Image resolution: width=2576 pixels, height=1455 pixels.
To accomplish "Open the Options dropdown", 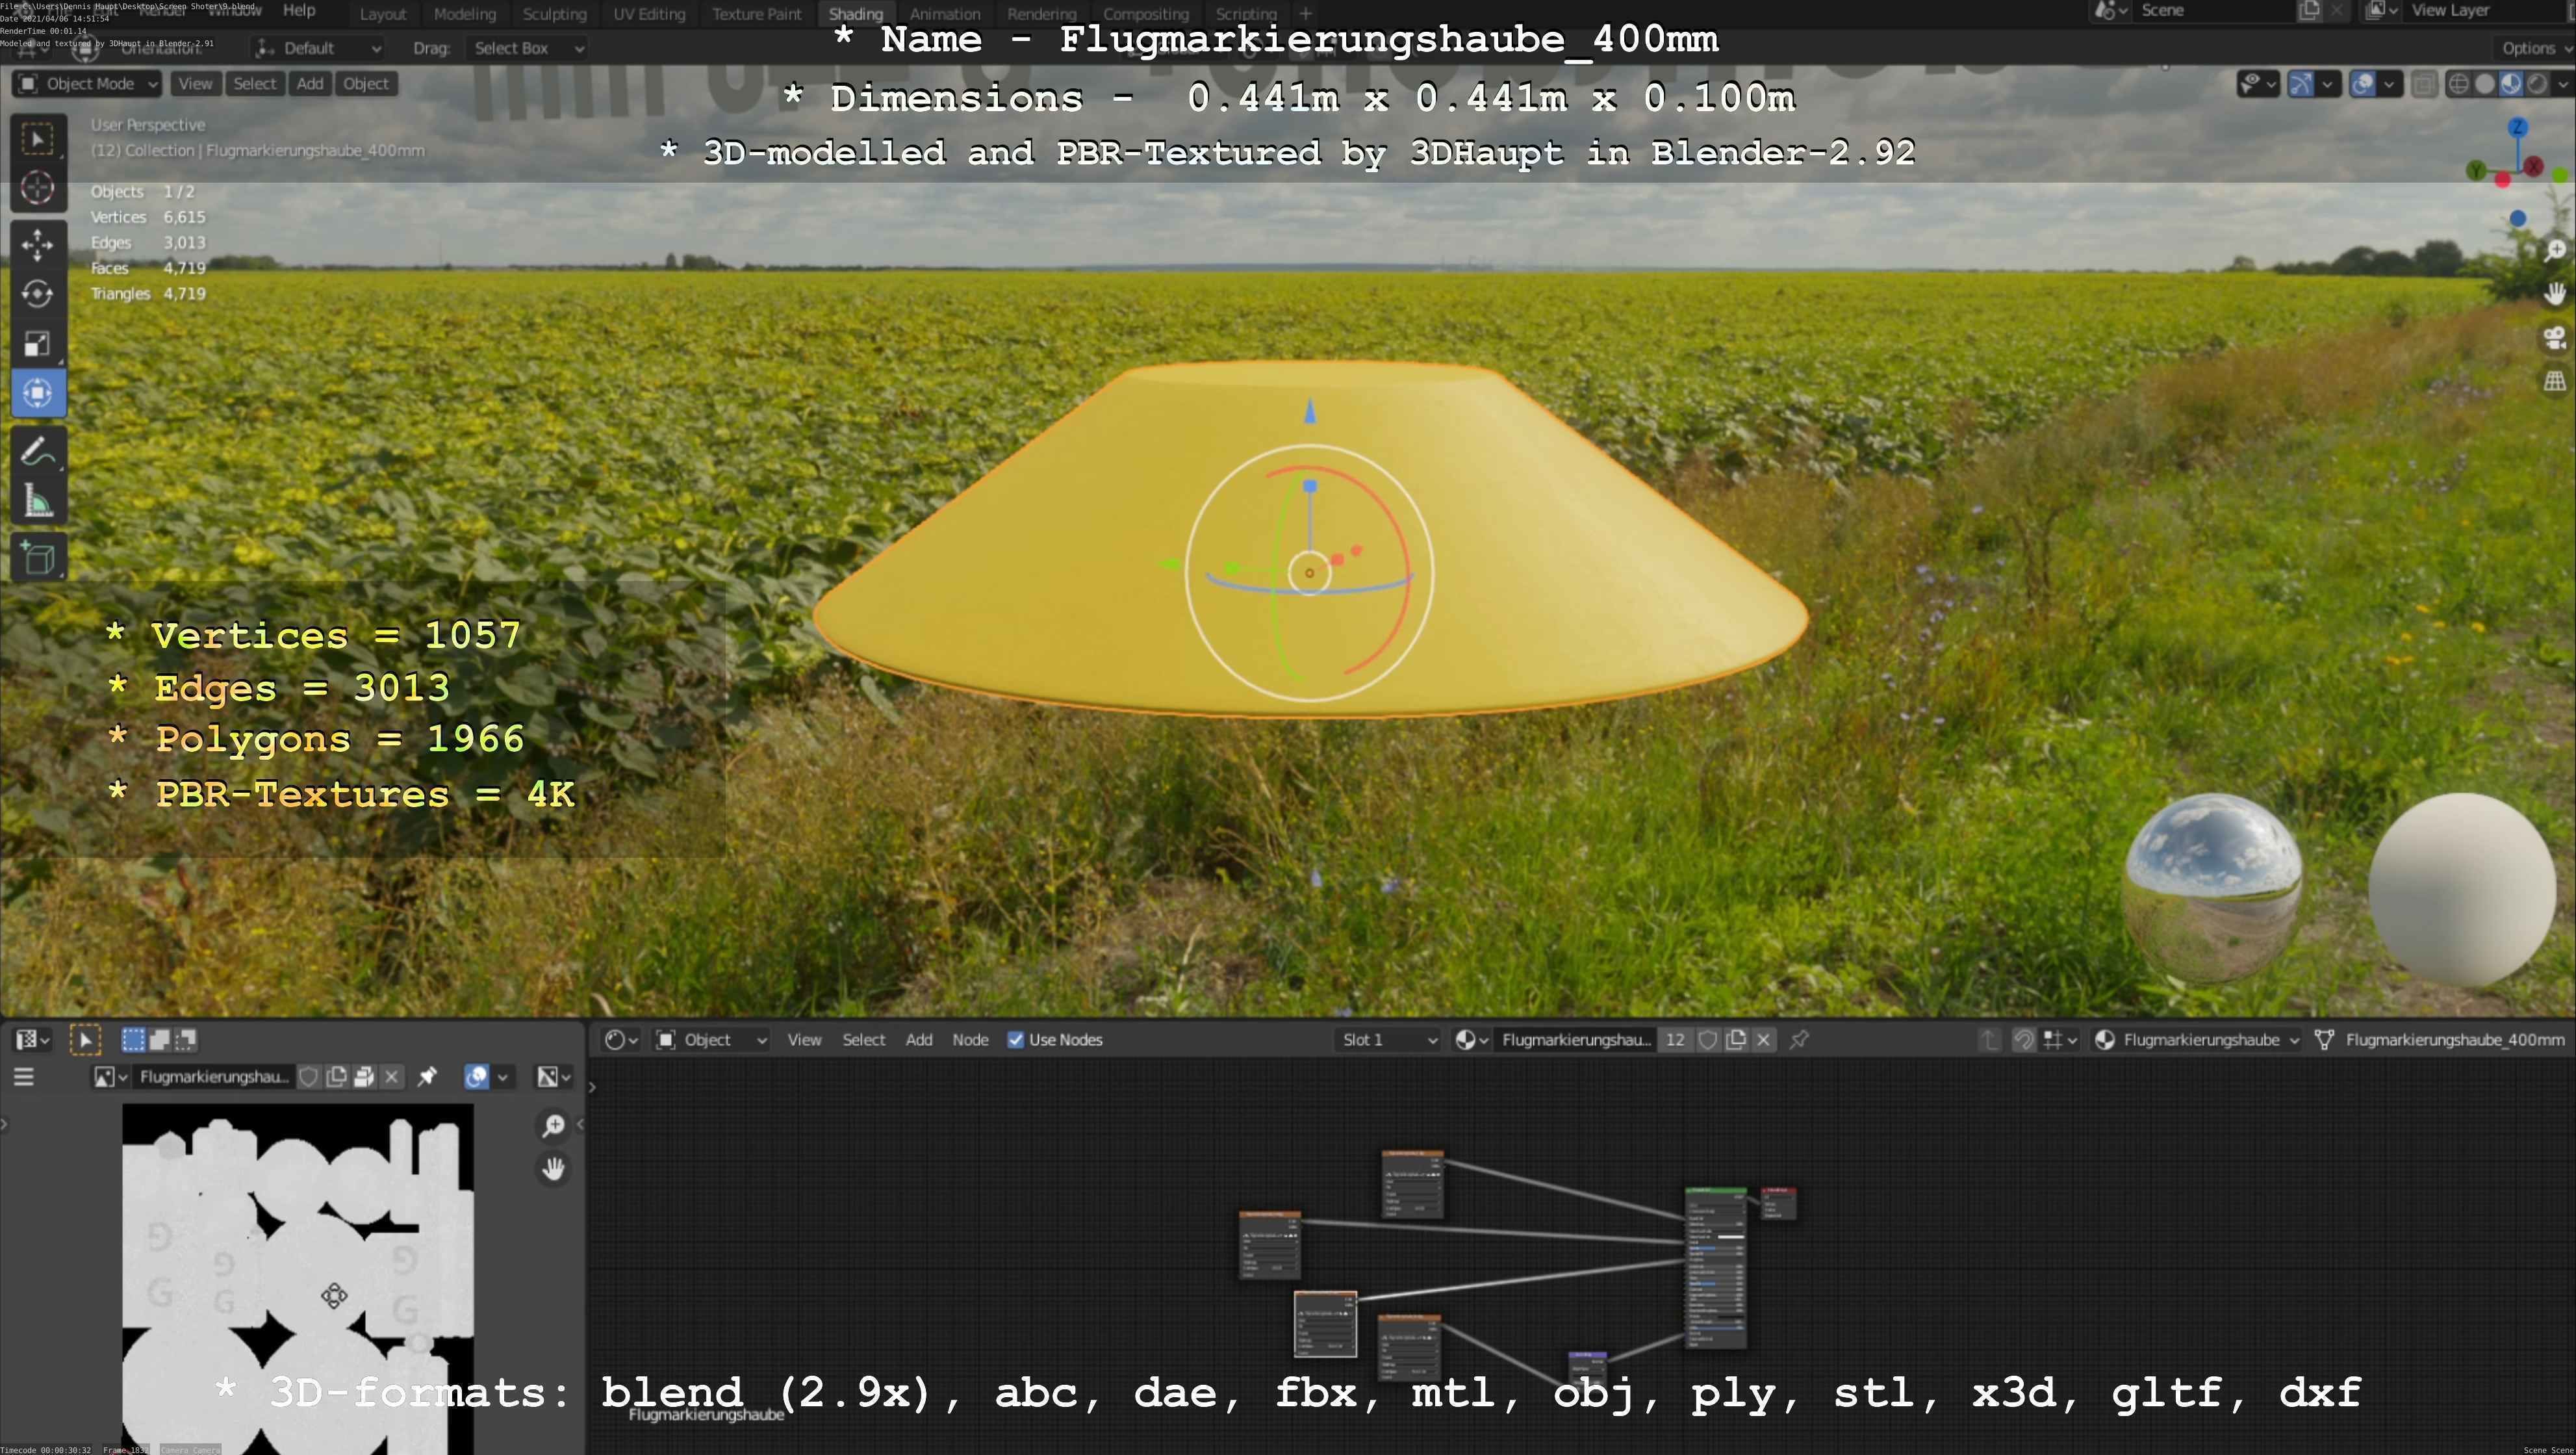I will (x=2535, y=48).
